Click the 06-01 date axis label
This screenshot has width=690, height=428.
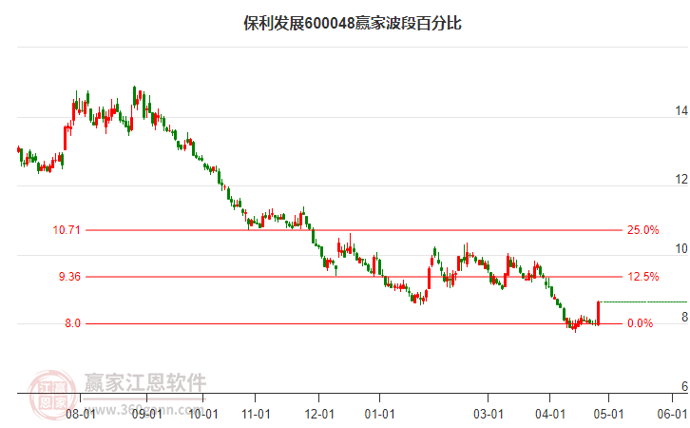[672, 414]
